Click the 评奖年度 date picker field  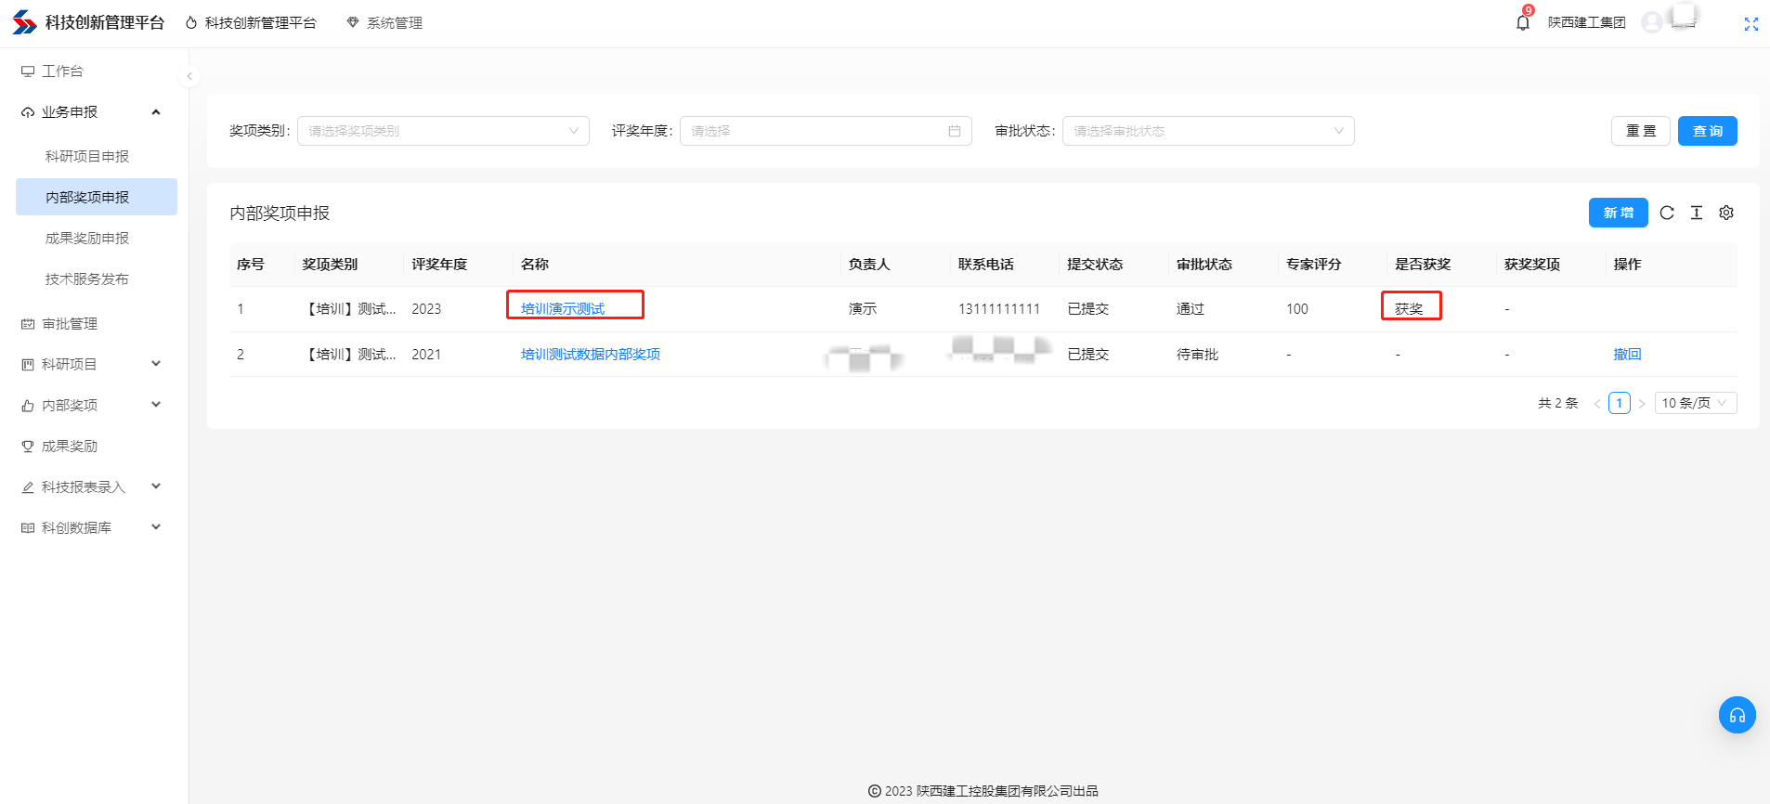tap(825, 131)
